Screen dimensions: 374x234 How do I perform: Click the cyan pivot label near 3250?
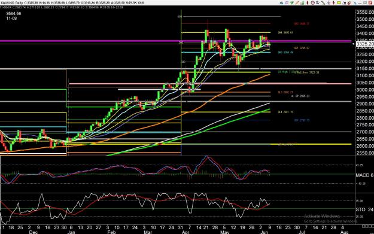285,52
